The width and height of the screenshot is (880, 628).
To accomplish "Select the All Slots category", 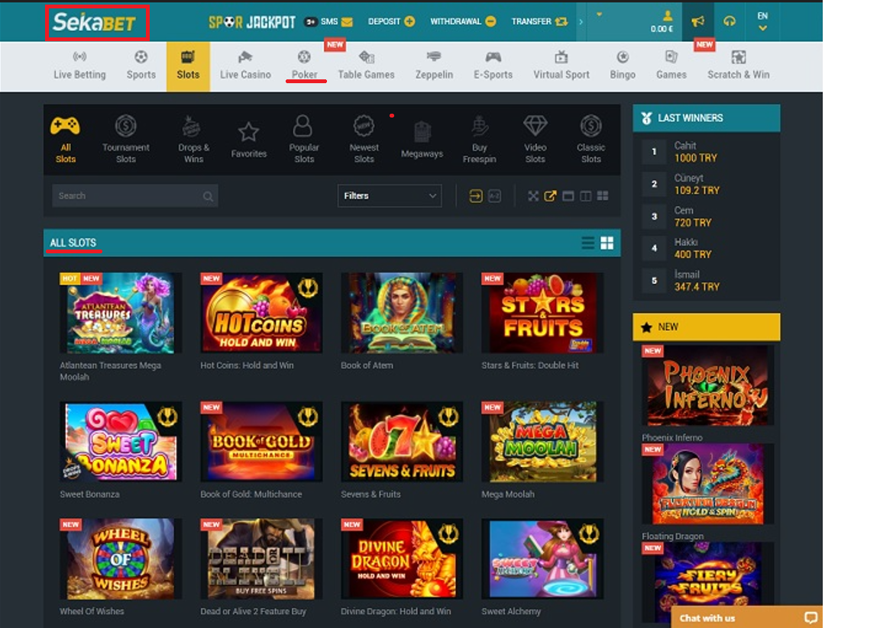I will pyautogui.click(x=66, y=140).
